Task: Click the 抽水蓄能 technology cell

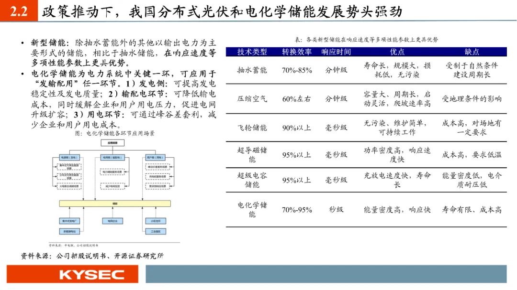Action: click(x=252, y=70)
